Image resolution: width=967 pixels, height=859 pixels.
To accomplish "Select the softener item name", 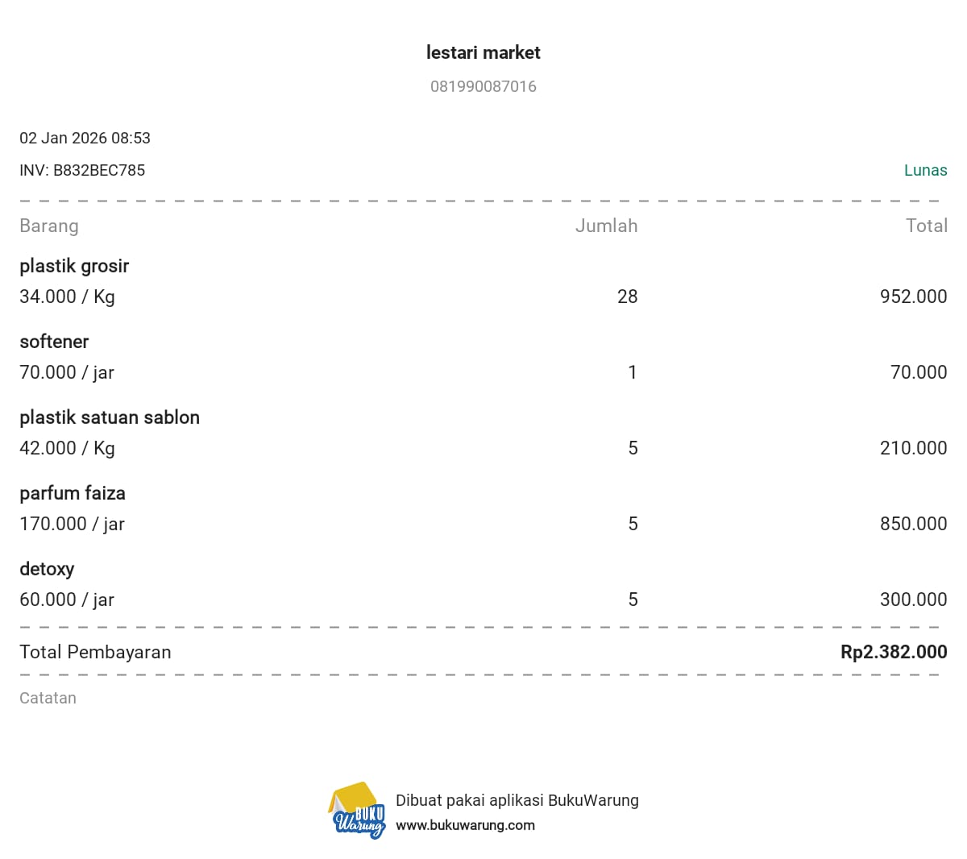I will click(x=54, y=342).
